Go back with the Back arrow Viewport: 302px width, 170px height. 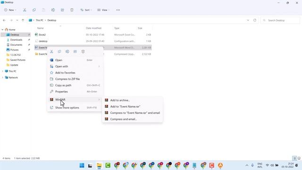coord(4,20)
